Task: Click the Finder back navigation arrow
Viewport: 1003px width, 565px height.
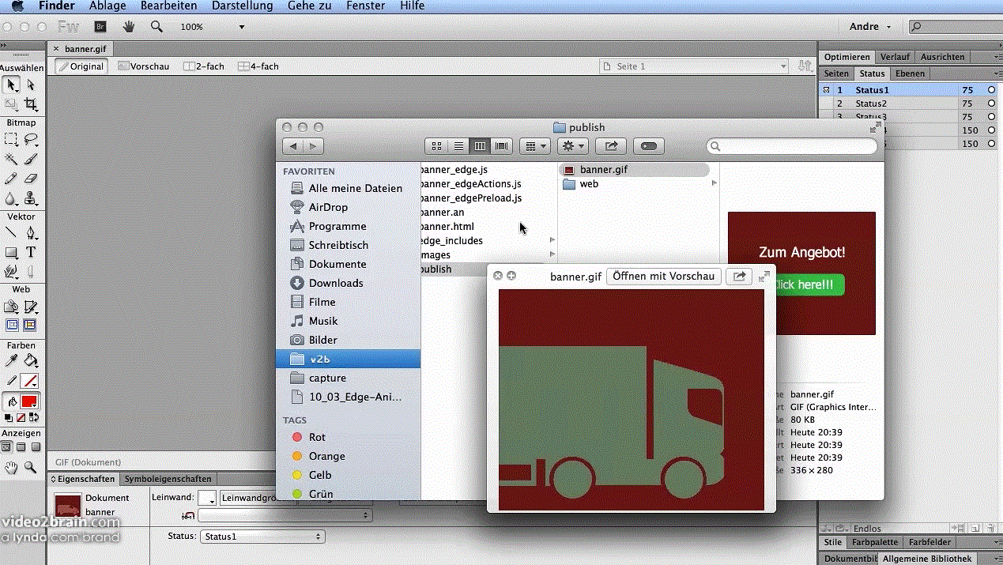Action: pyautogui.click(x=293, y=146)
